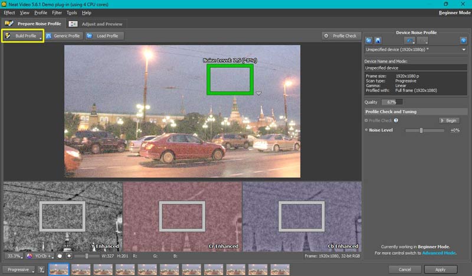Select the second frame thumbnail in filmstrip
Screen dimensions: 472x276
(x=82, y=270)
